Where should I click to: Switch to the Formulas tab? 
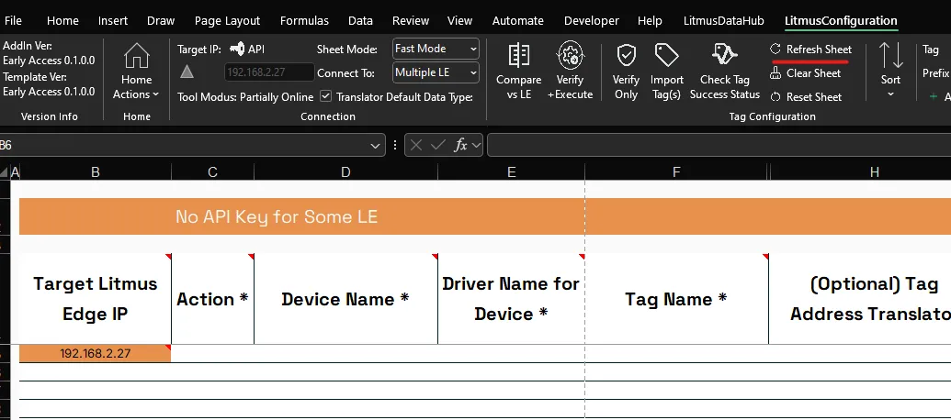pyautogui.click(x=304, y=20)
